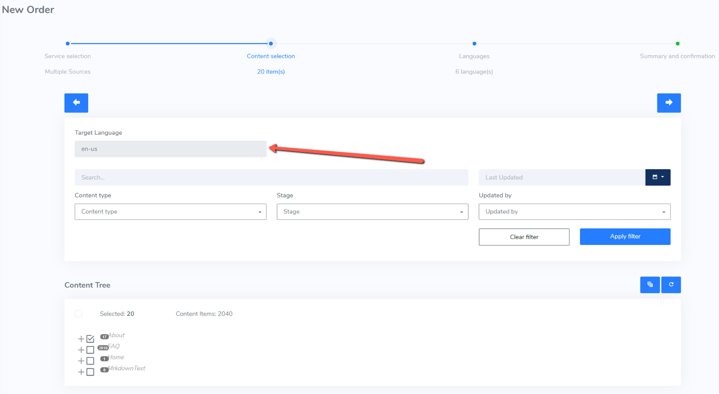The width and height of the screenshot is (719, 394).
Task: Click the 20 item(s) text
Action: point(271,72)
